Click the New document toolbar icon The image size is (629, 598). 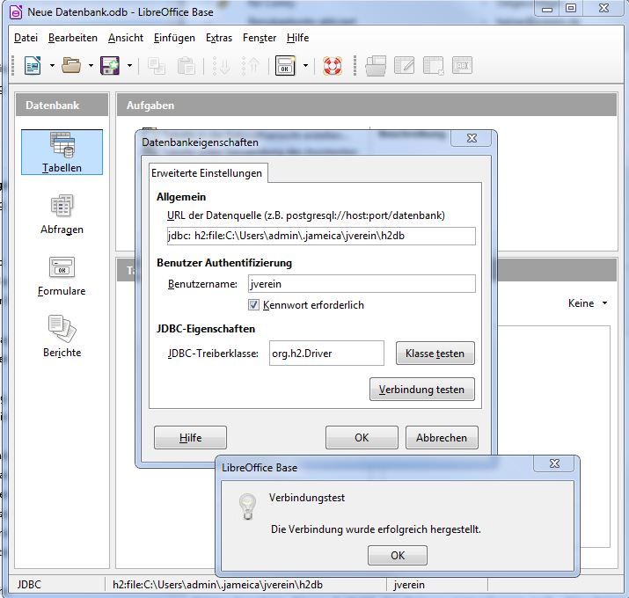pyautogui.click(x=33, y=65)
